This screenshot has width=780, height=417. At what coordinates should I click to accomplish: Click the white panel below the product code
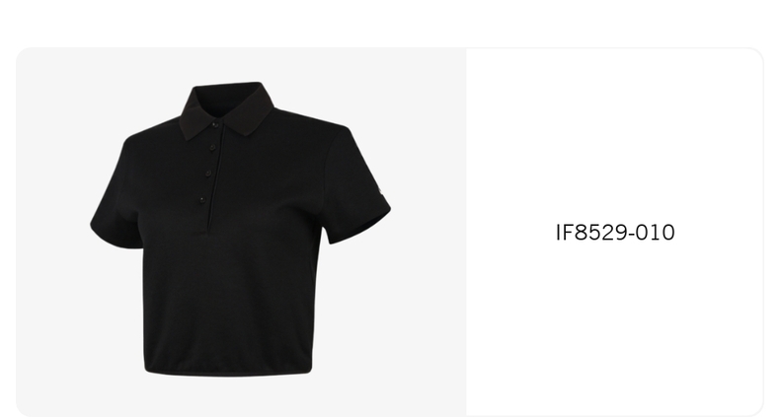tap(615, 327)
